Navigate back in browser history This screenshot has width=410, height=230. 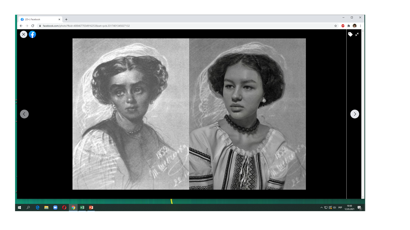click(x=21, y=26)
